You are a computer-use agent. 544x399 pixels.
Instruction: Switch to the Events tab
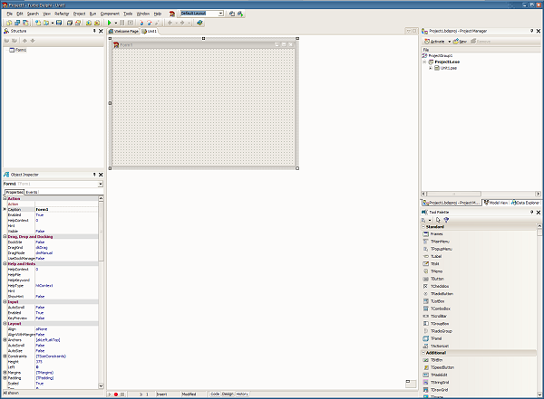pos(32,192)
